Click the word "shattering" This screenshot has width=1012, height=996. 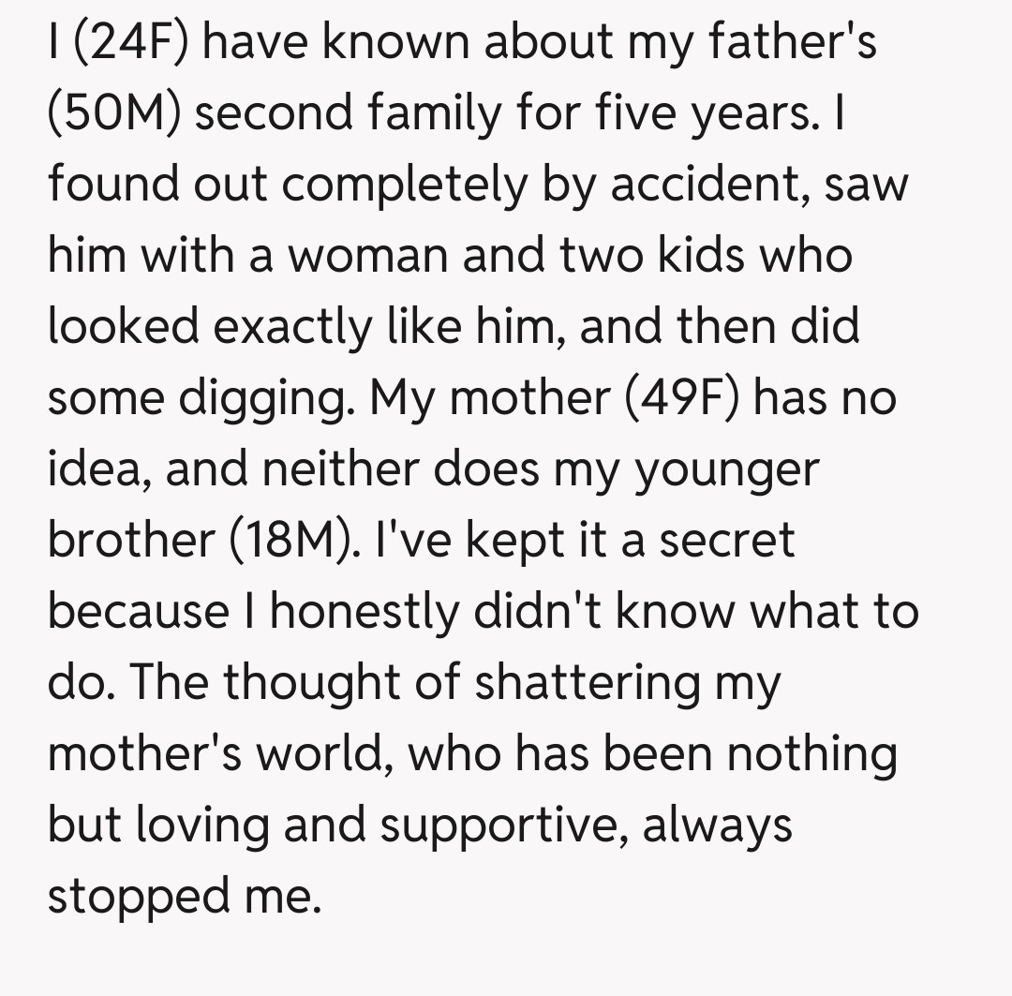pyautogui.click(x=587, y=684)
